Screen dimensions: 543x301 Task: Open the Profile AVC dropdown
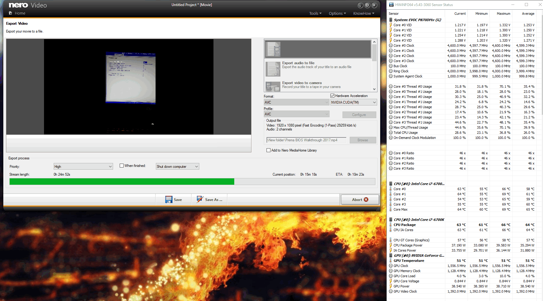pyautogui.click(x=296, y=114)
